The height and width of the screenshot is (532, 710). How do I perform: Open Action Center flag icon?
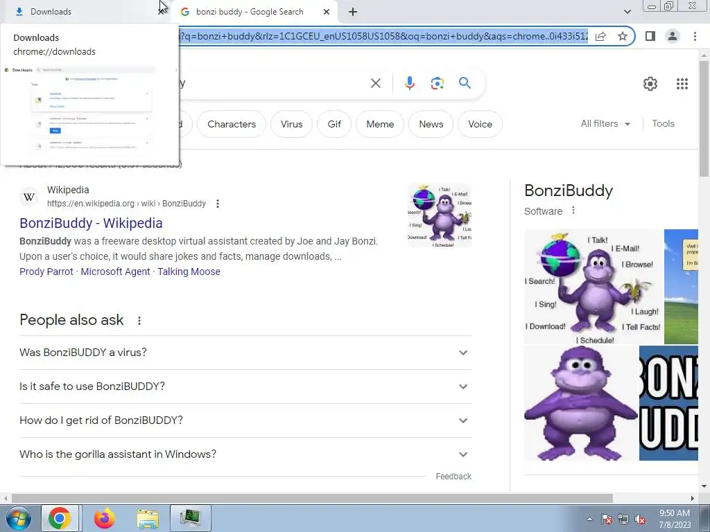(x=607, y=519)
